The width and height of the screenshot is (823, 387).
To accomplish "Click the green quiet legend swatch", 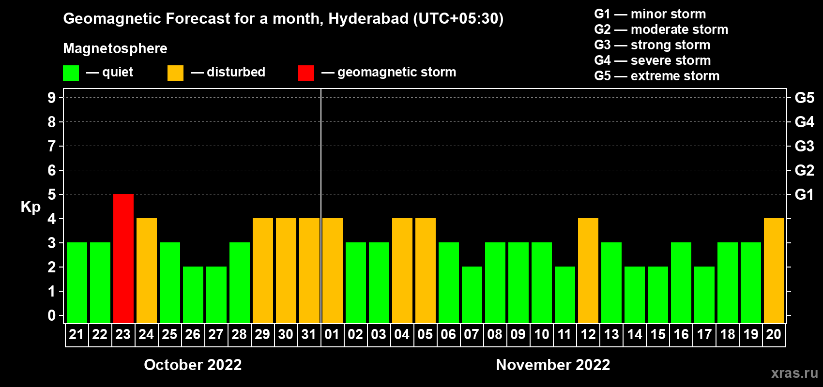I will click(71, 73).
